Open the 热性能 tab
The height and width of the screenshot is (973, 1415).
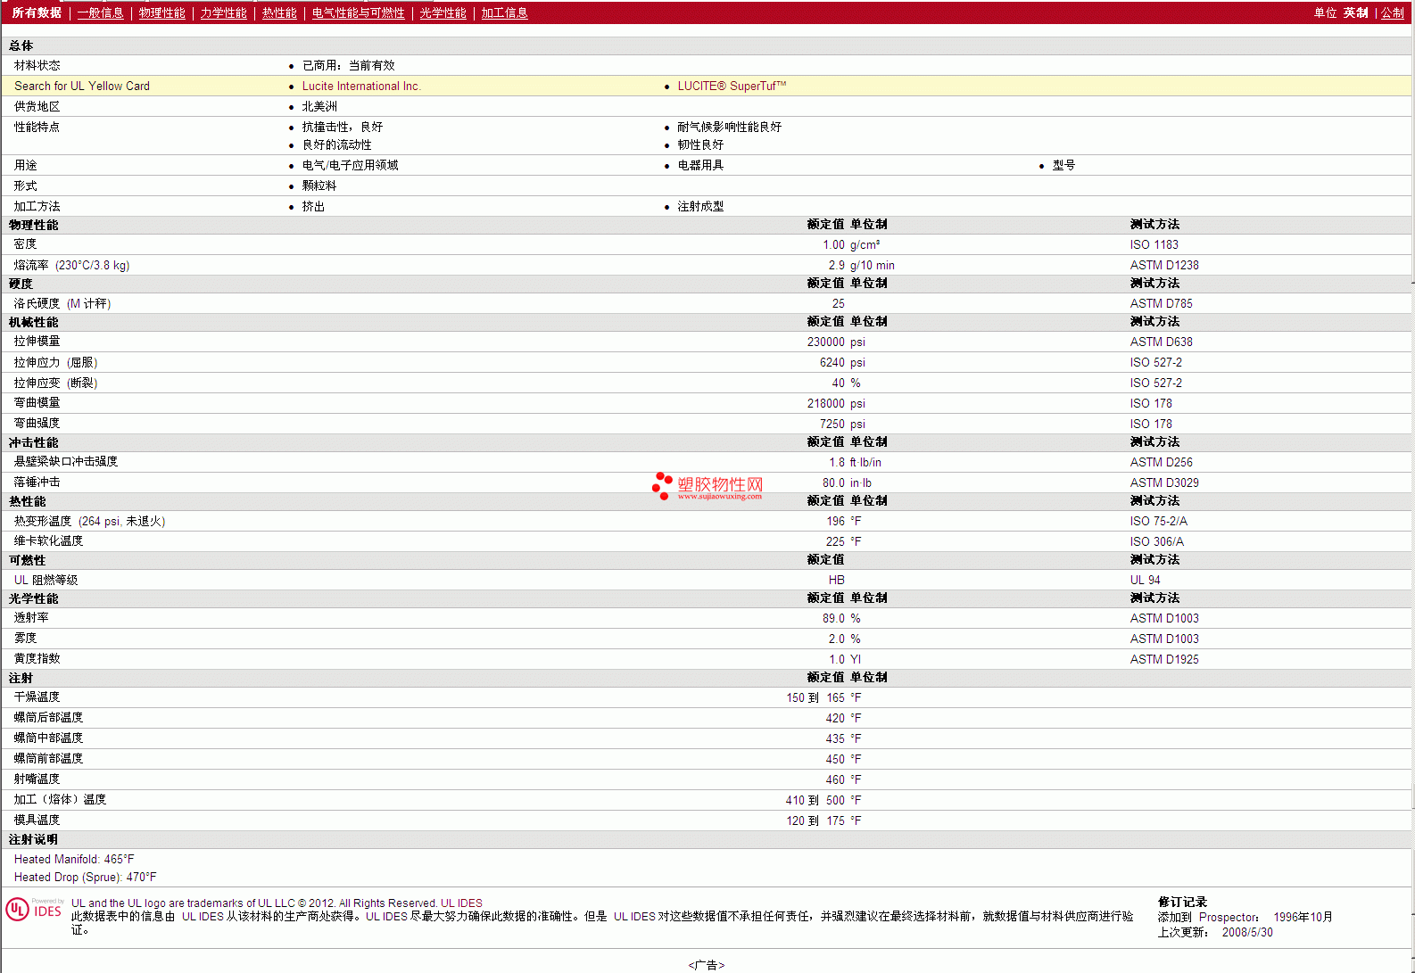coord(279,13)
